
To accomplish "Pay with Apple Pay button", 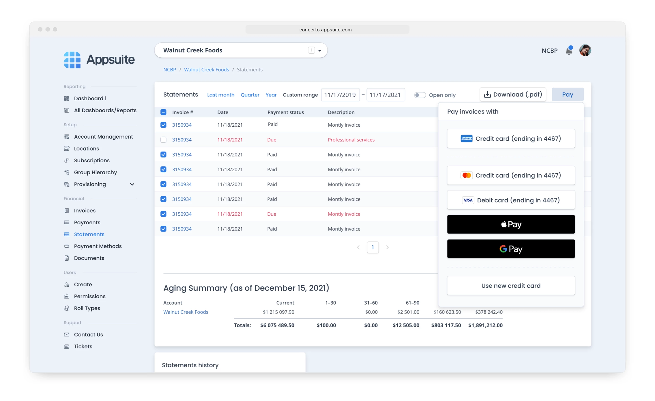I will coord(511,224).
